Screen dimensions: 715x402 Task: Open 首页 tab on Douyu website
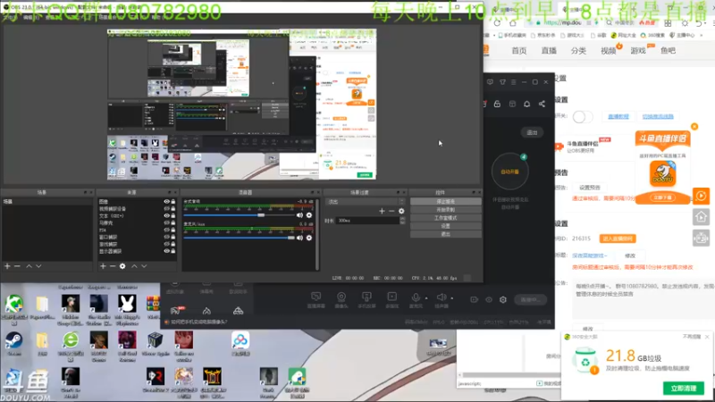(519, 51)
